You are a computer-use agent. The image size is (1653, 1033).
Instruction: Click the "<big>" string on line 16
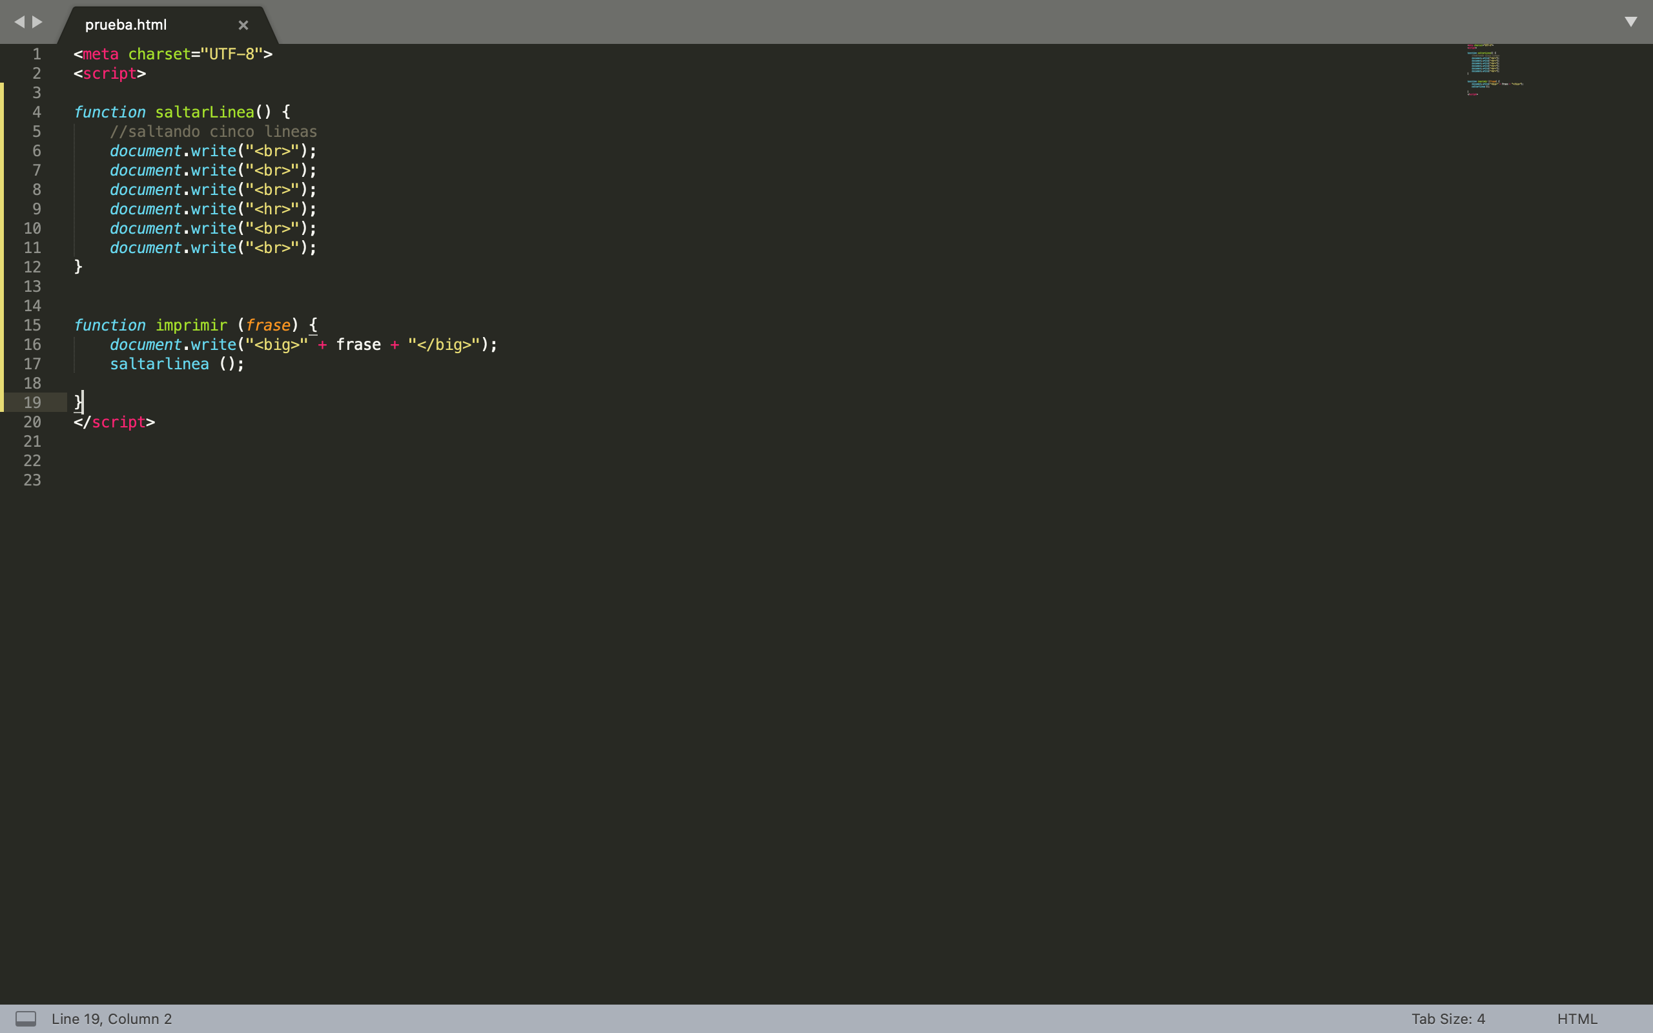click(x=276, y=344)
